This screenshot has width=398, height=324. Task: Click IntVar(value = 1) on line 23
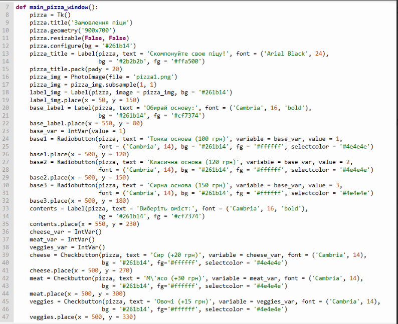click(x=96, y=131)
